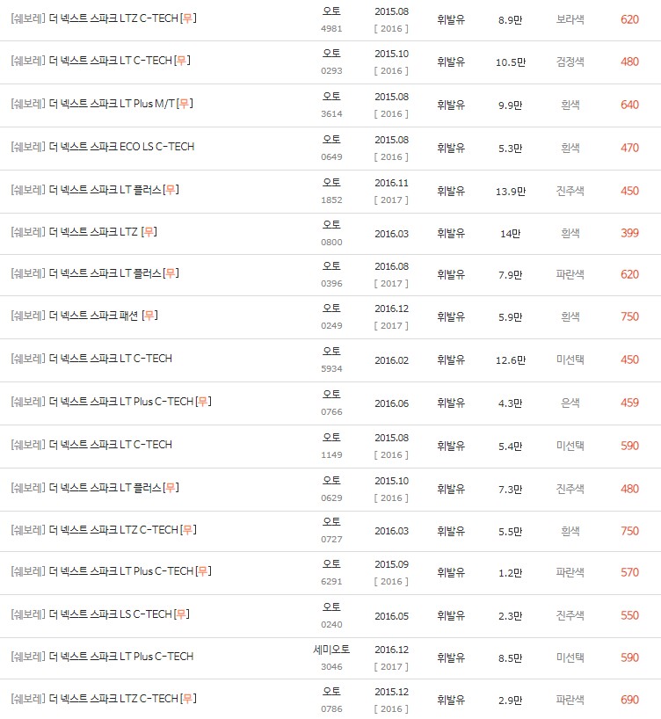Open the bottom LTZ C-TECH listing priced 690

pos(110,701)
